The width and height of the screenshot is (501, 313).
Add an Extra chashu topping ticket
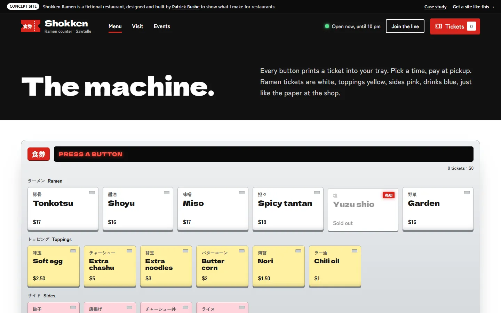110,266
